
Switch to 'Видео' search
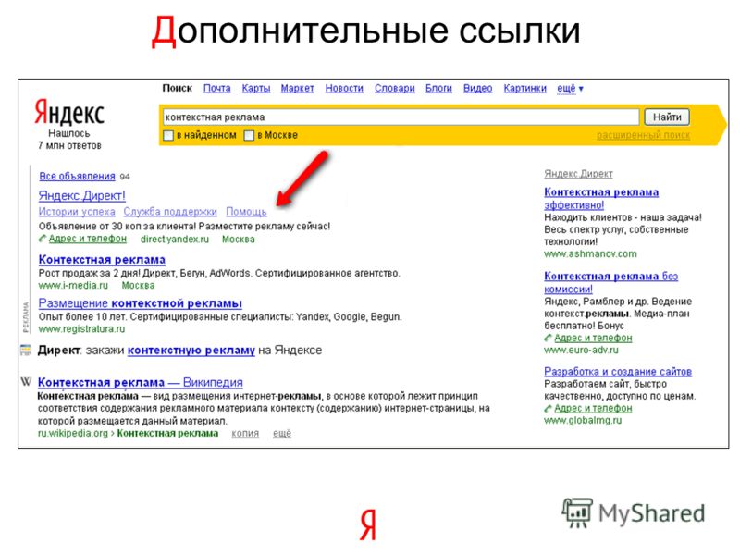[x=477, y=88]
